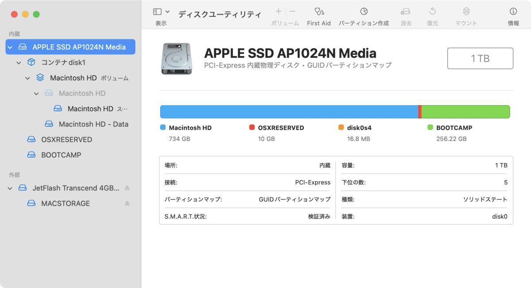
Task: Click the OSXRESERVED legend label
Action: point(281,128)
